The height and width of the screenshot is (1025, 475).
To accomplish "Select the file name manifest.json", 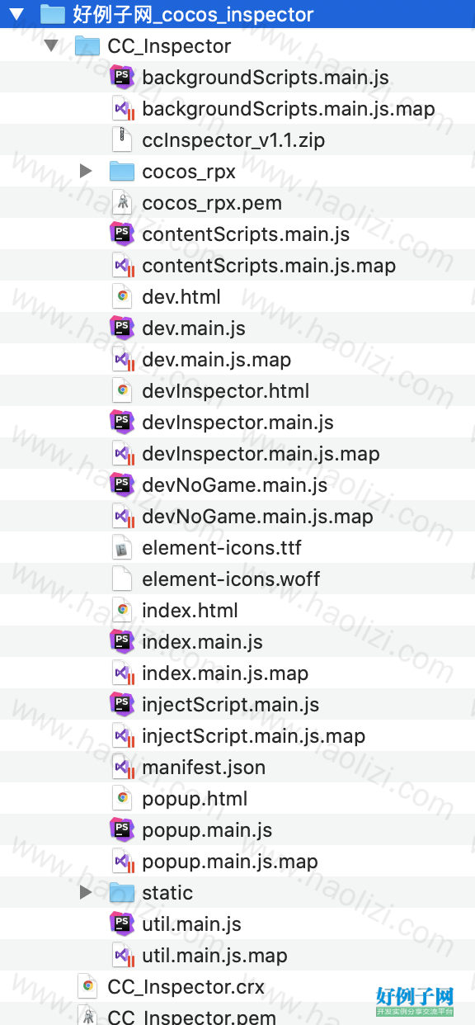I will click(x=204, y=768).
